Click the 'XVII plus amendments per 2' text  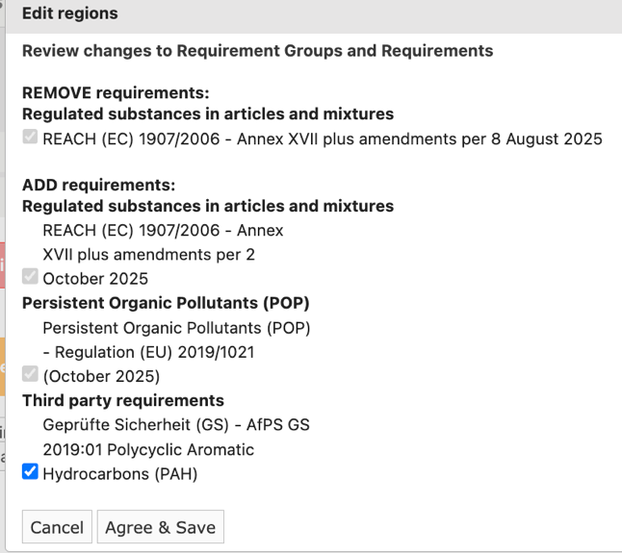pos(148,255)
